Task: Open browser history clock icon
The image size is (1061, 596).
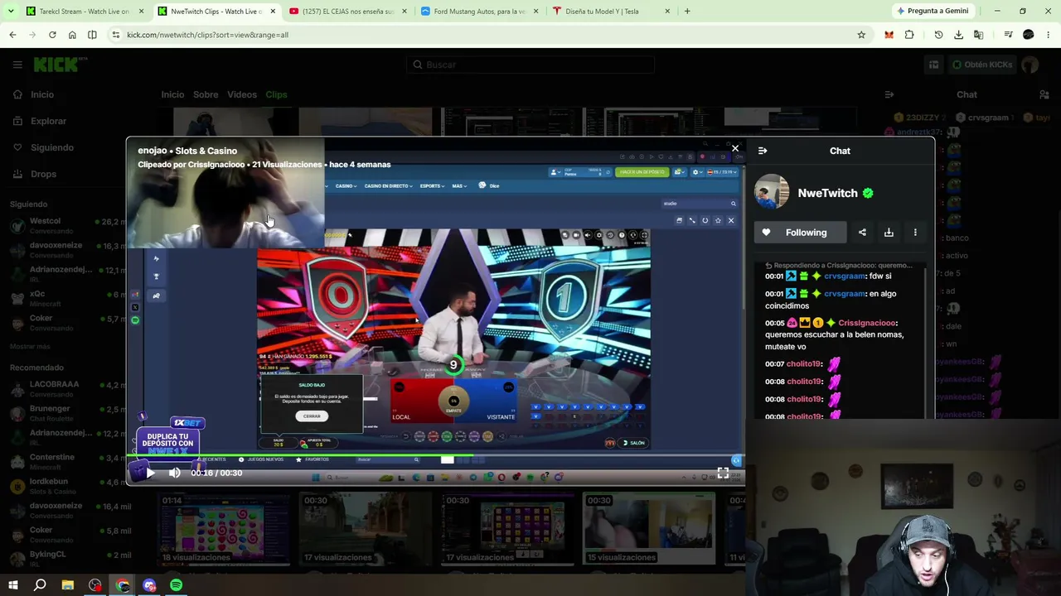Action: (938, 35)
